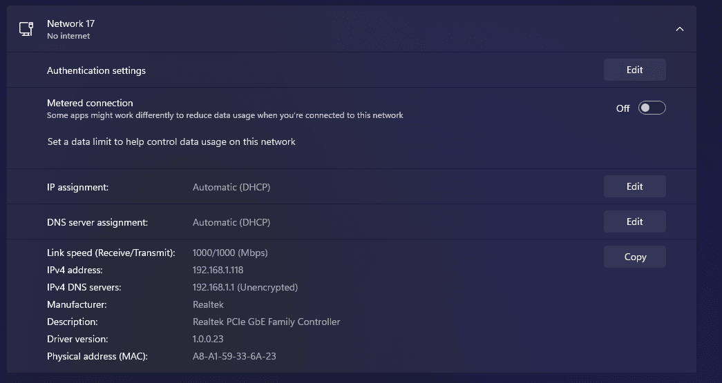This screenshot has width=722, height=383.
Task: Click the No internet status text
Action: pyautogui.click(x=68, y=36)
